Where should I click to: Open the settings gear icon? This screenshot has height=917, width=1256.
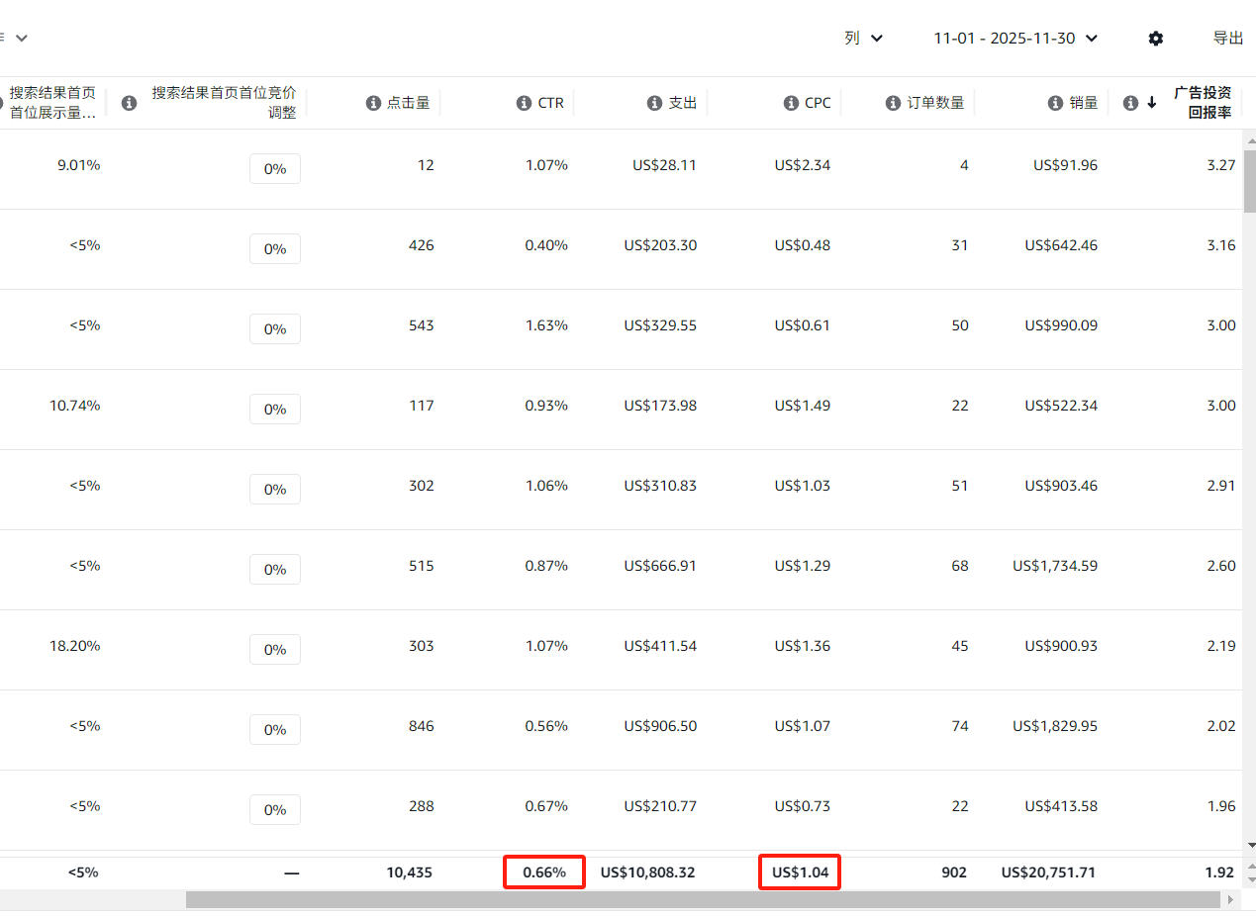pos(1156,39)
